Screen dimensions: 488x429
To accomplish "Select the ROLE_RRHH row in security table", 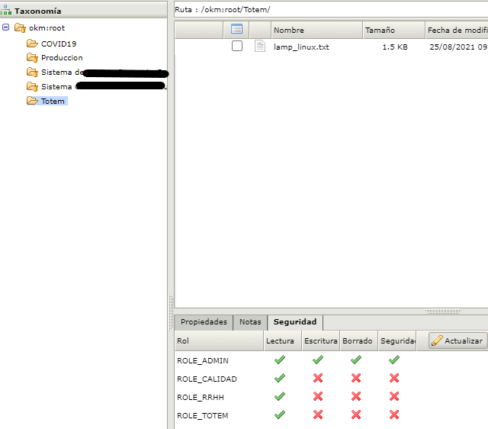I will (201, 397).
